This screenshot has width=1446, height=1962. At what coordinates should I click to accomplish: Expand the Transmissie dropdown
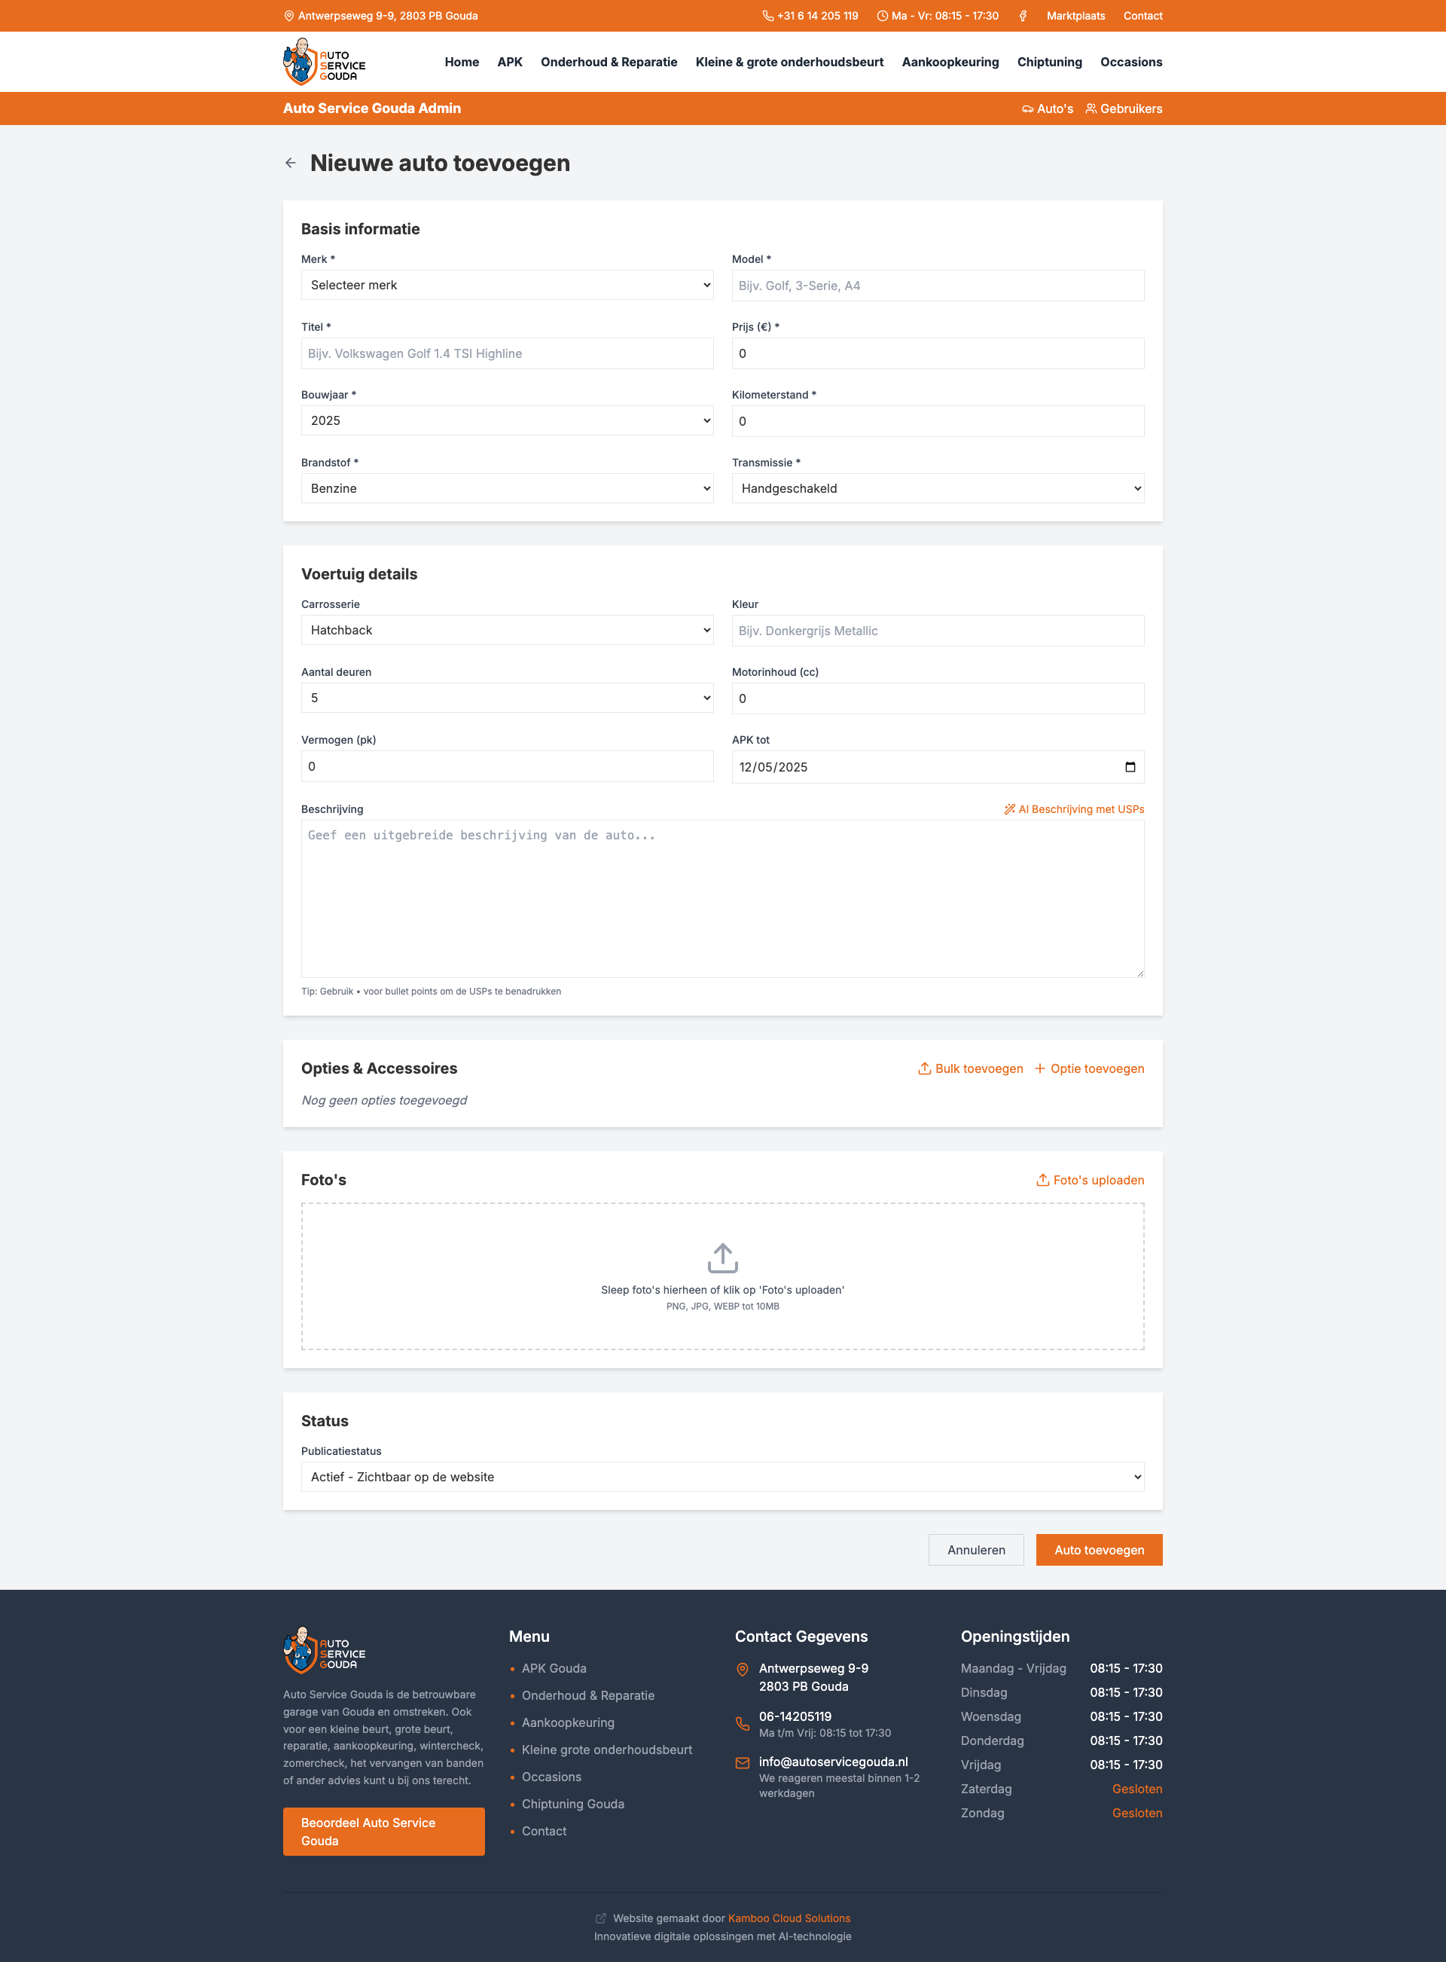(x=938, y=487)
